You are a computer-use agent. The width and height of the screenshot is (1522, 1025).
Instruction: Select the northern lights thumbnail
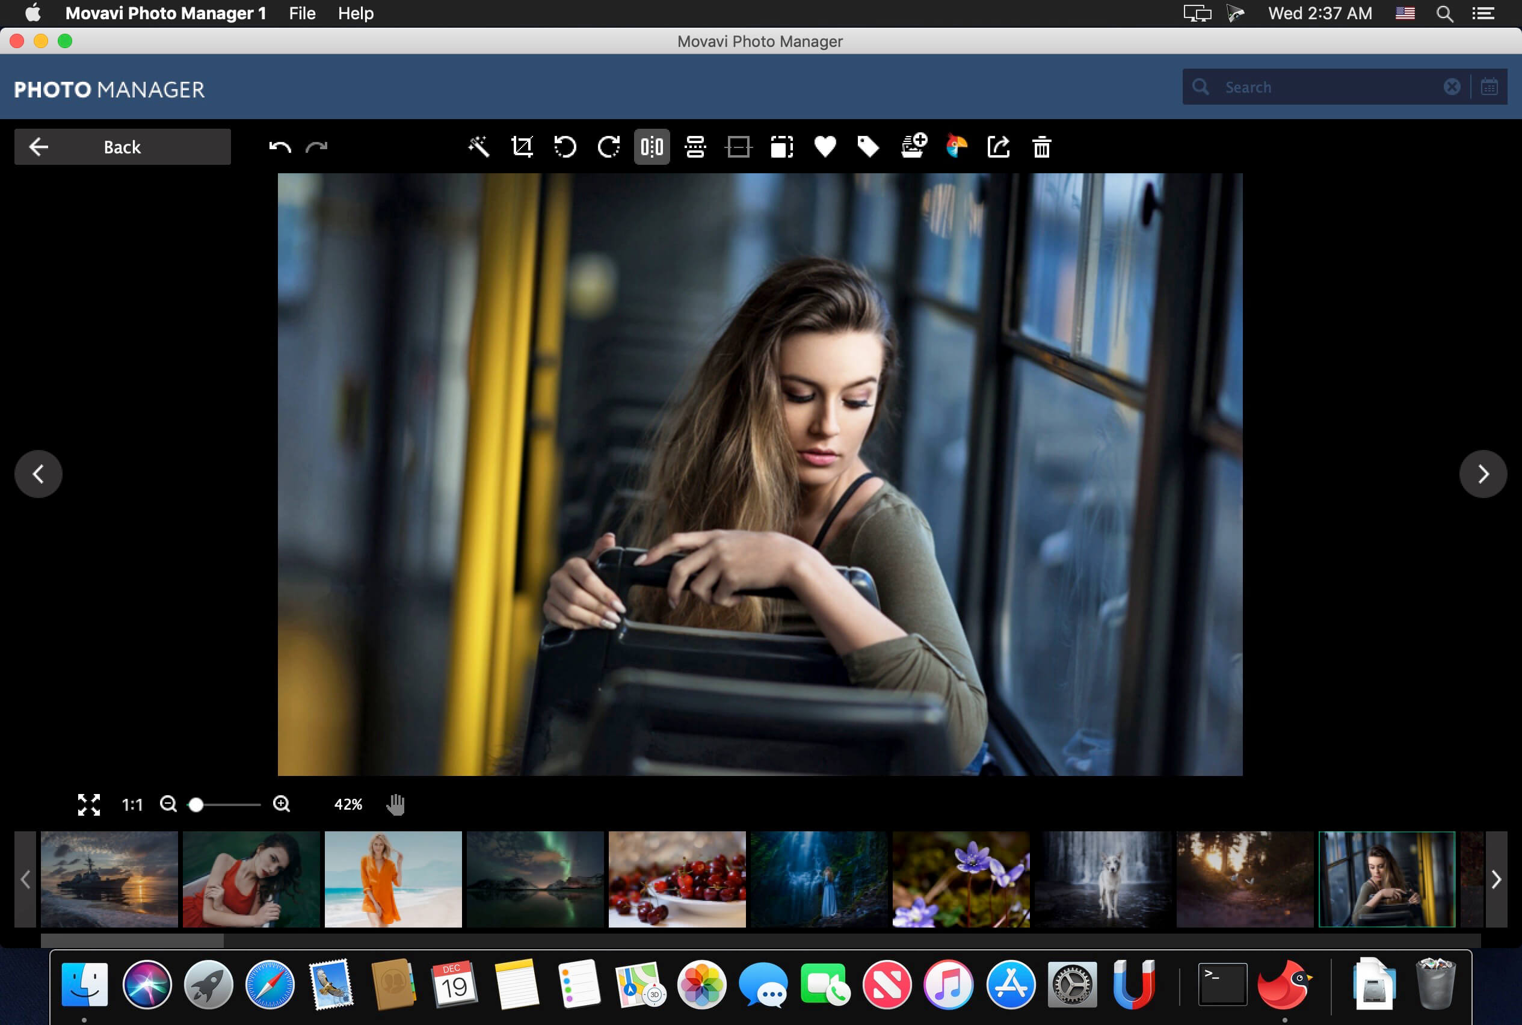pos(535,879)
